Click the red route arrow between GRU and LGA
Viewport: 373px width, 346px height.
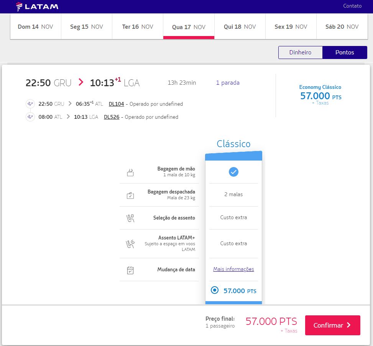[x=81, y=82]
